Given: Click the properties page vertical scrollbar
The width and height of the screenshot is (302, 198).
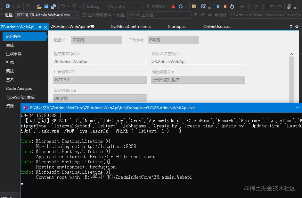Looking at the screenshot, I should point(292,79).
